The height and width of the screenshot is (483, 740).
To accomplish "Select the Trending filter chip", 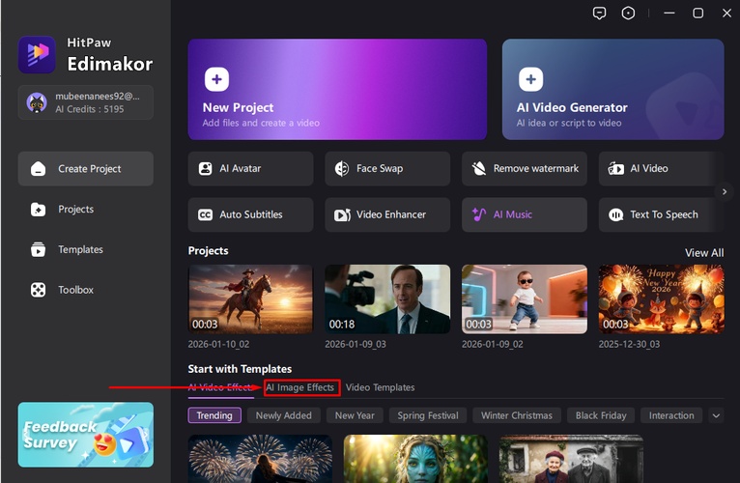I will point(214,415).
